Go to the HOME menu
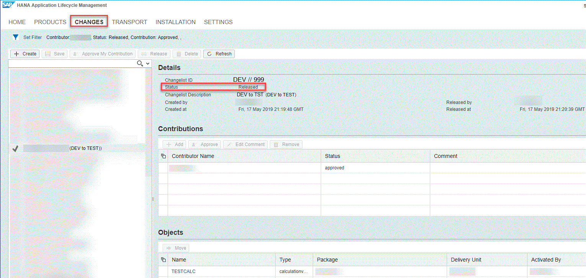Image resolution: width=586 pixels, height=278 pixels. point(17,22)
